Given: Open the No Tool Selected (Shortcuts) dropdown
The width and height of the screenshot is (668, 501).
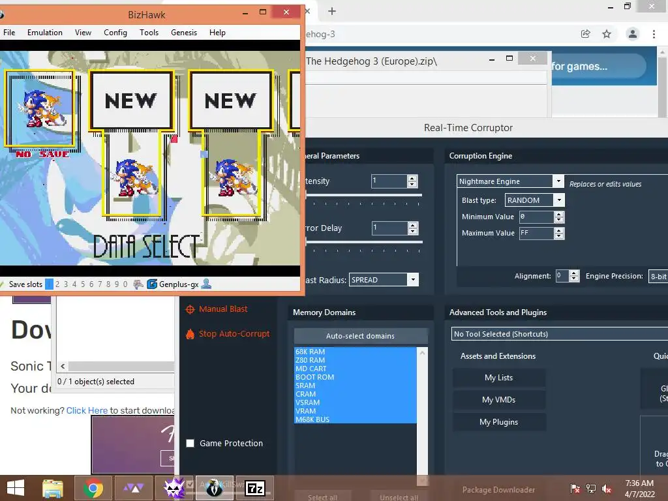Looking at the screenshot, I should tap(559, 334).
